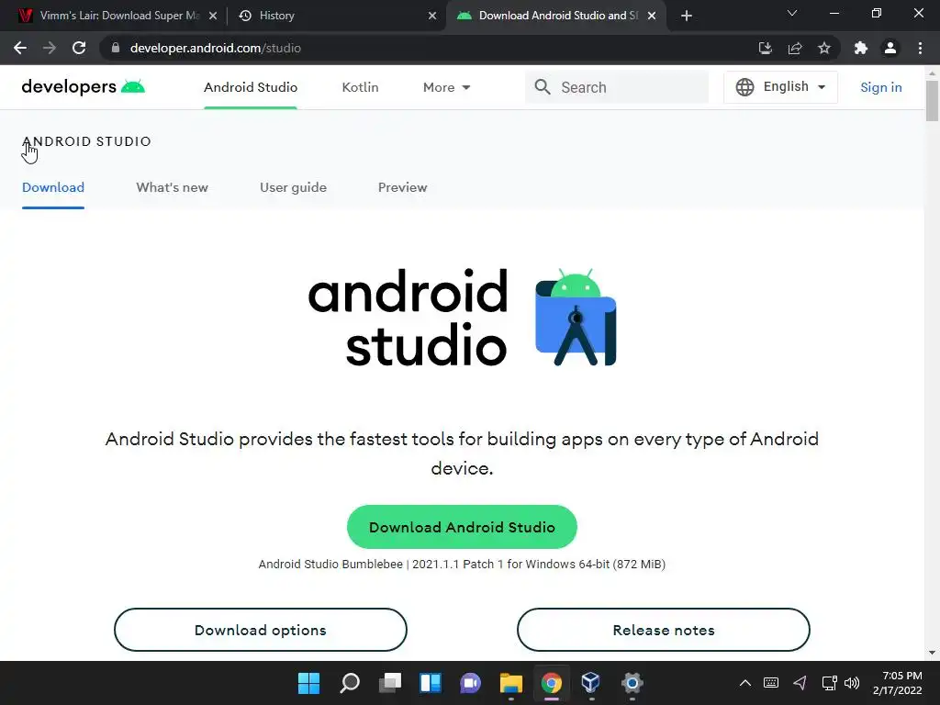
Task: Click the Chrome taskbar icon
Action: coord(552,683)
